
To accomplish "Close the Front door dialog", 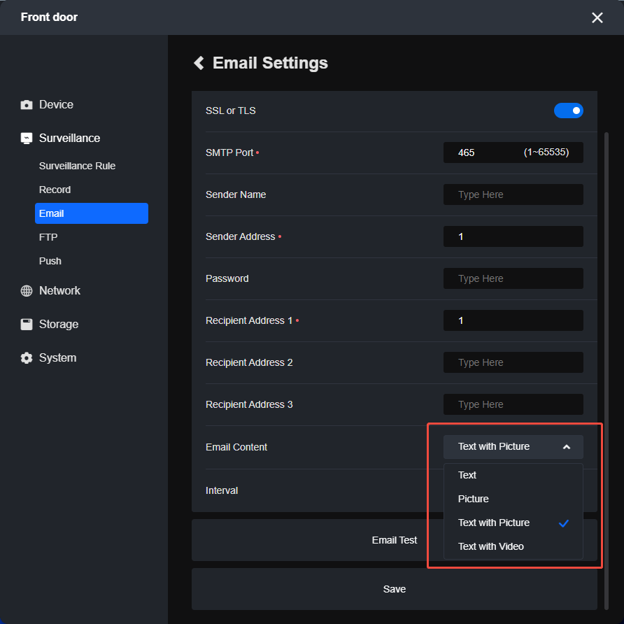I will click(x=597, y=17).
